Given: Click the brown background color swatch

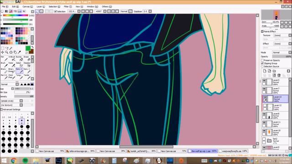Looking at the screenshot, I should 31,51.
